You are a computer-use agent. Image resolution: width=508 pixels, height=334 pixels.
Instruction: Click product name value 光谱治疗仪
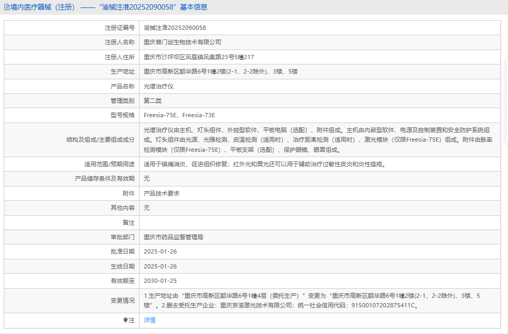pos(159,86)
